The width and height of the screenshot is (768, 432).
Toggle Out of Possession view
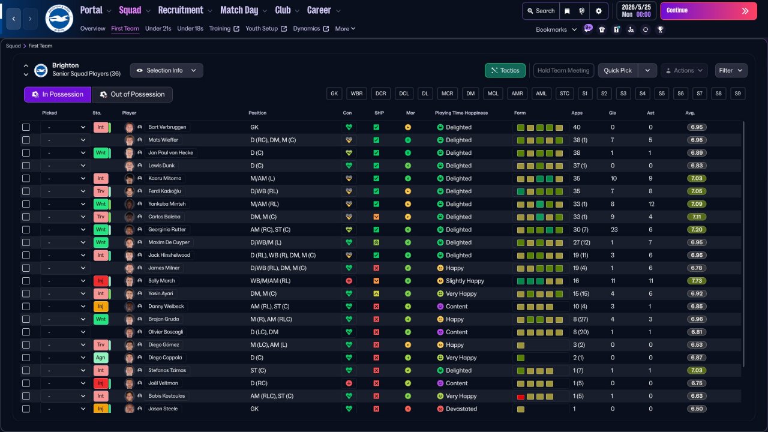[132, 95]
